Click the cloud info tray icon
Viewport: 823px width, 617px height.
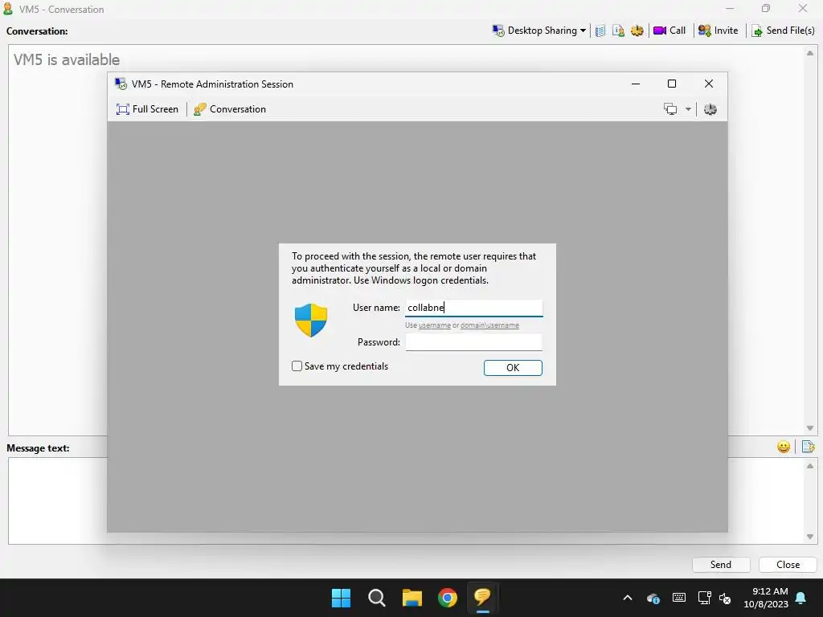653,598
